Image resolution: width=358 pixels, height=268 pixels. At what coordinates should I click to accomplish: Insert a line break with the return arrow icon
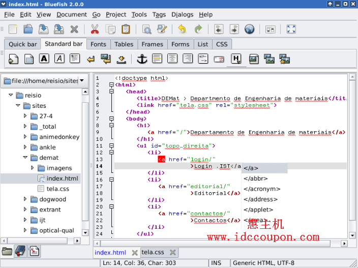point(91,59)
